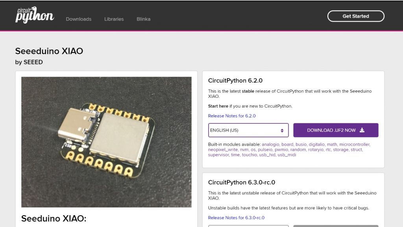Screen dimensions: 403x227
Task: Open the random module link
Action: pos(298,150)
